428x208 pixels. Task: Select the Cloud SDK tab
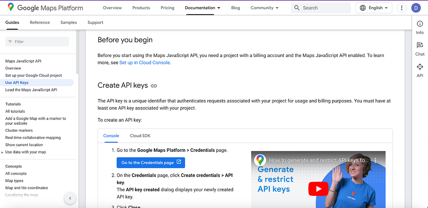[x=140, y=136]
